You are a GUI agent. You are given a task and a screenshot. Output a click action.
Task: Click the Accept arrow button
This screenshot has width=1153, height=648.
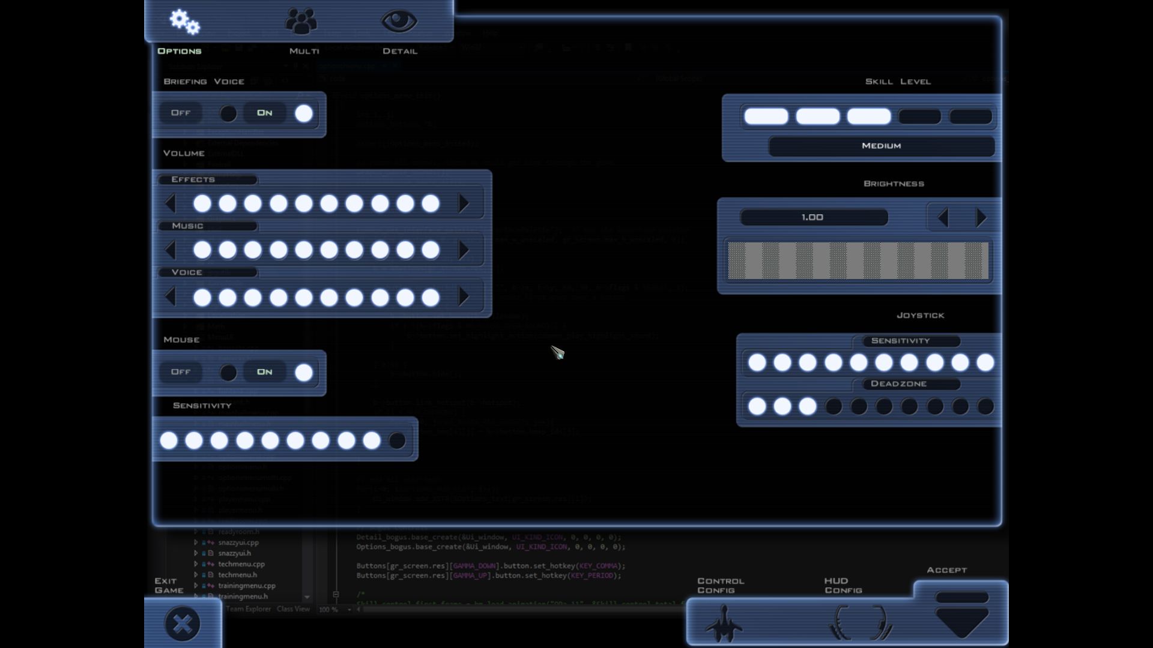[x=962, y=616]
